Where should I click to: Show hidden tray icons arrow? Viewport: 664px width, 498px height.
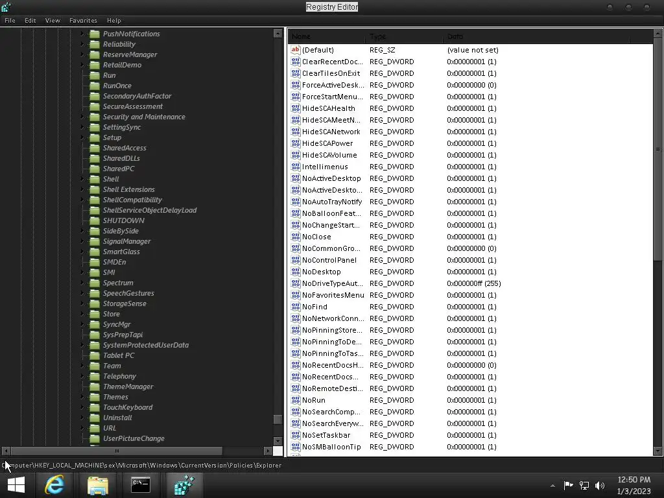(x=552, y=486)
